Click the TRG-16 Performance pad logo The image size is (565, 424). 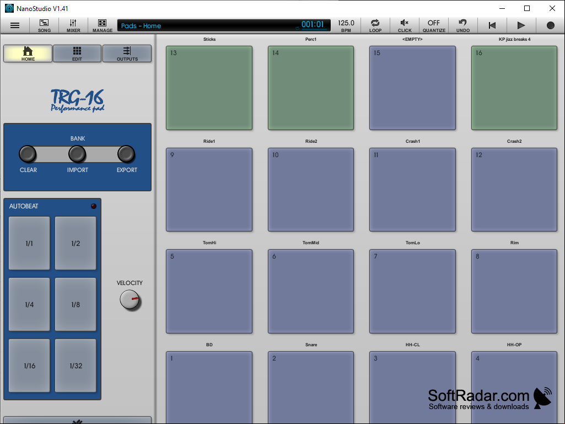[x=78, y=100]
